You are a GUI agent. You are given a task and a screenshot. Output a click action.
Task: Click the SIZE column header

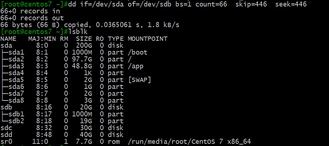(x=84, y=39)
